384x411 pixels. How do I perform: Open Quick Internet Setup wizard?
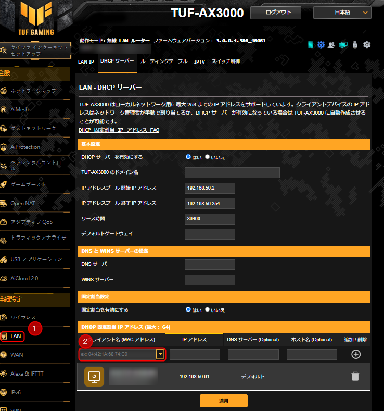tap(35, 51)
